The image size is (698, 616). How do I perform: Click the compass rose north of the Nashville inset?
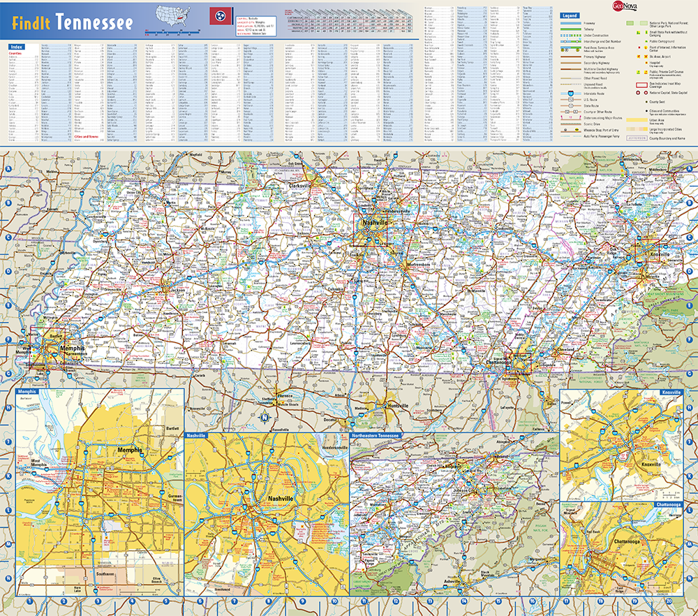point(265,418)
